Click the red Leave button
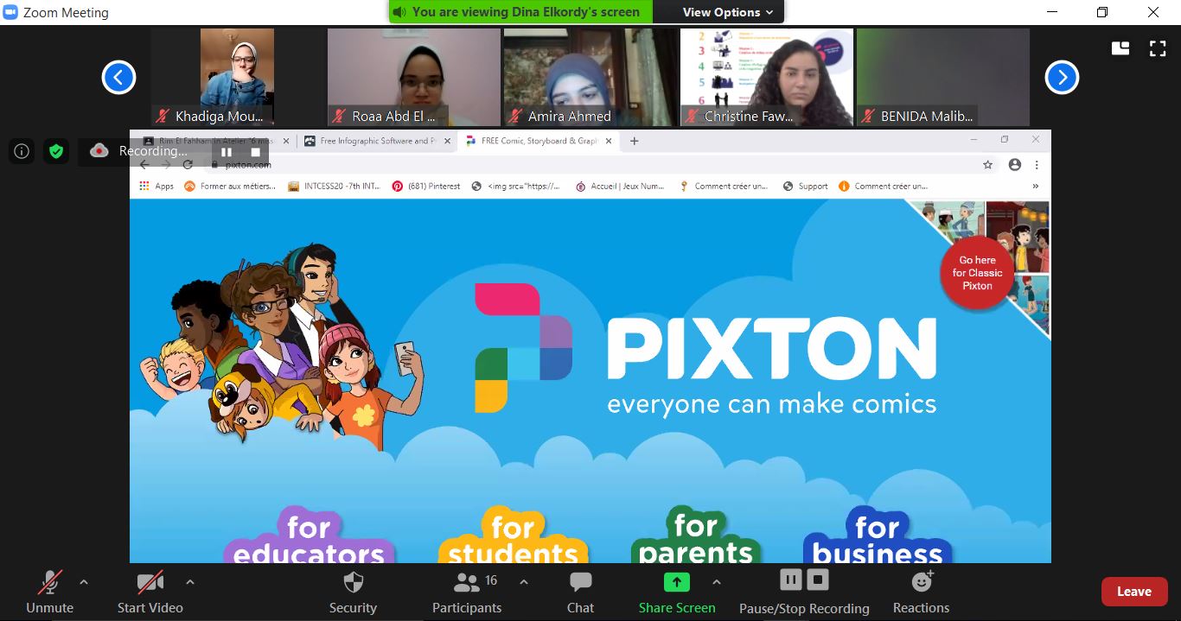This screenshot has height=621, width=1181. coord(1133,592)
